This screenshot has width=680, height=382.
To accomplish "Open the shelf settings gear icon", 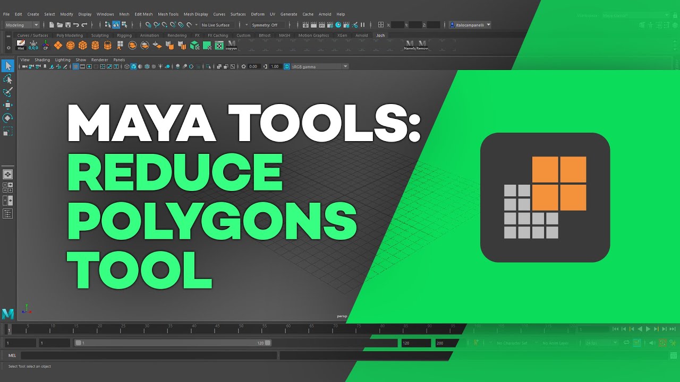I will (8, 48).
